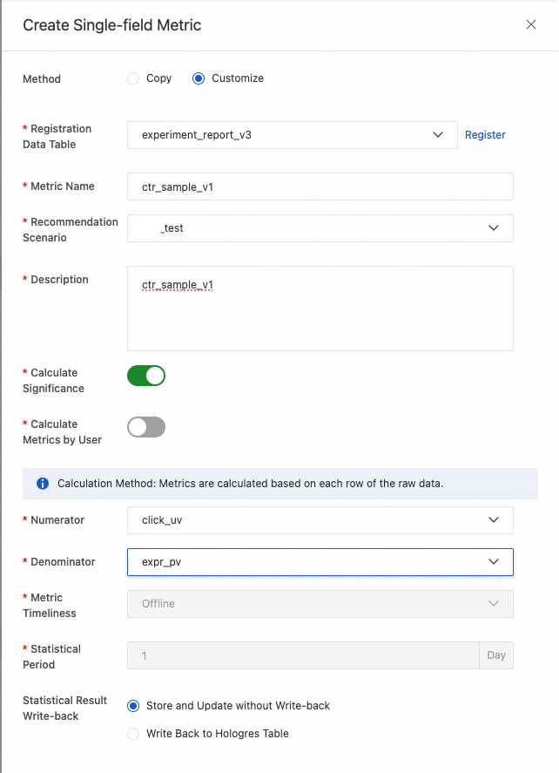The image size is (559, 773).
Task: Click into the Metric Name input field
Action: pyautogui.click(x=320, y=186)
